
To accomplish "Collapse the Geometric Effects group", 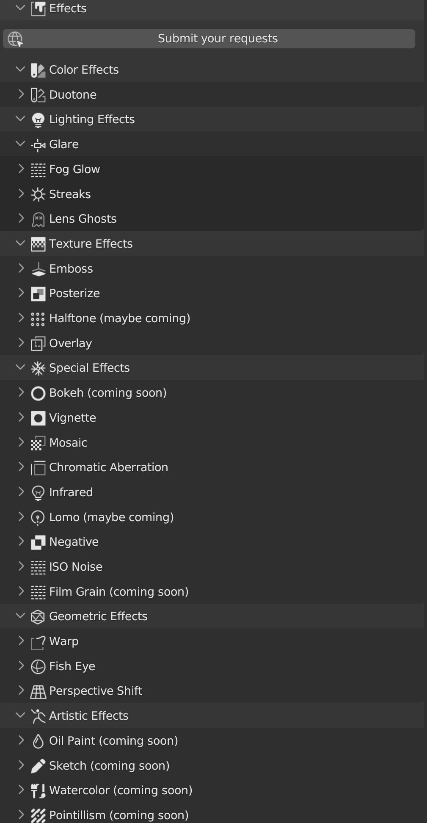I will tap(20, 616).
